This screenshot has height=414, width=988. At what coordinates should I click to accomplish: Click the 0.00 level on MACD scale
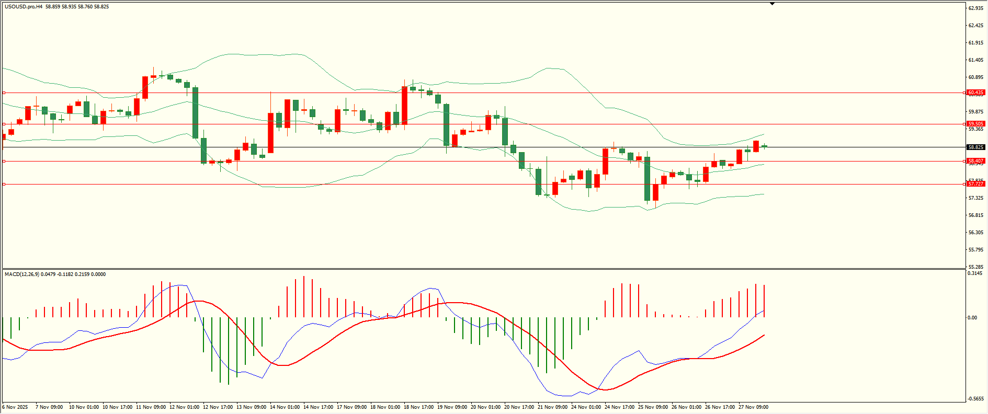pos(972,317)
